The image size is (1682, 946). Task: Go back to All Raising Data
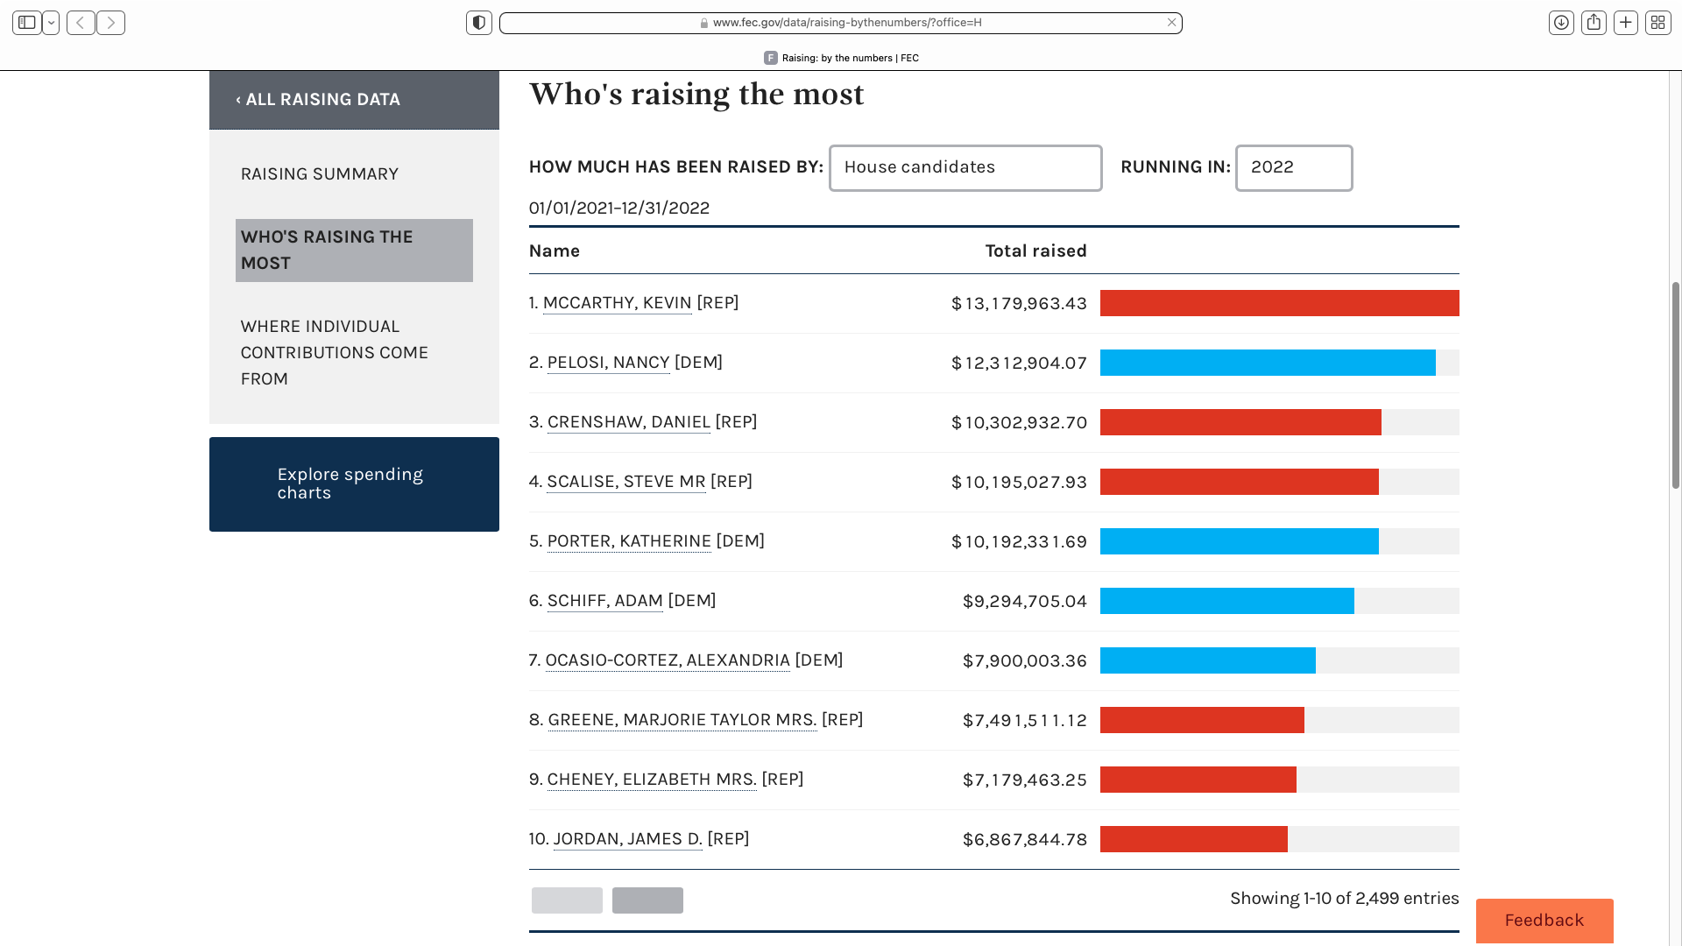pyautogui.click(x=318, y=100)
